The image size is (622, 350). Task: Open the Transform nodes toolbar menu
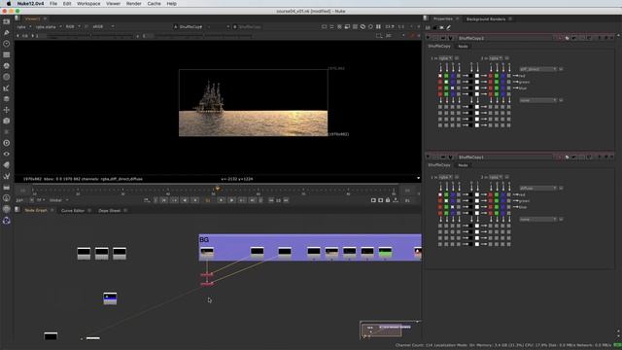click(7, 110)
